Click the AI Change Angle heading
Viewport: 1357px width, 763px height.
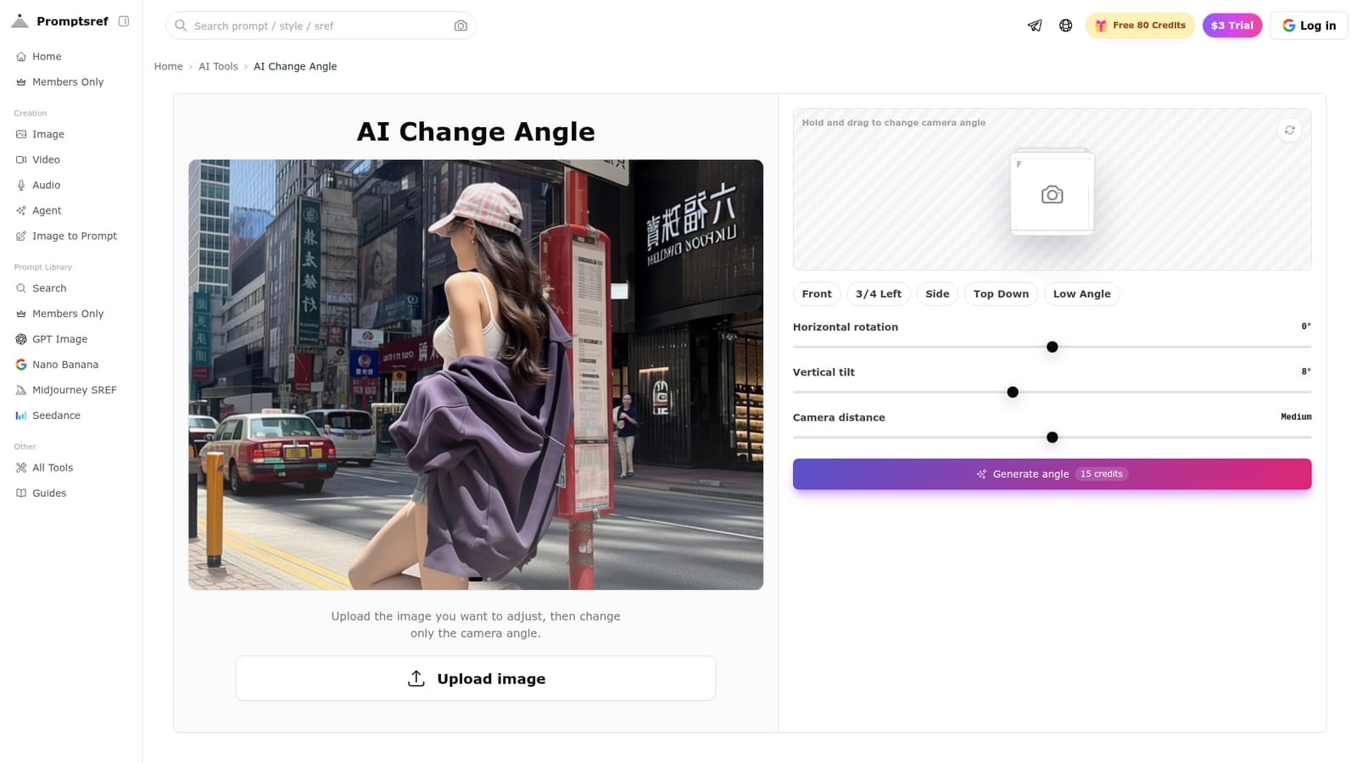pos(476,131)
